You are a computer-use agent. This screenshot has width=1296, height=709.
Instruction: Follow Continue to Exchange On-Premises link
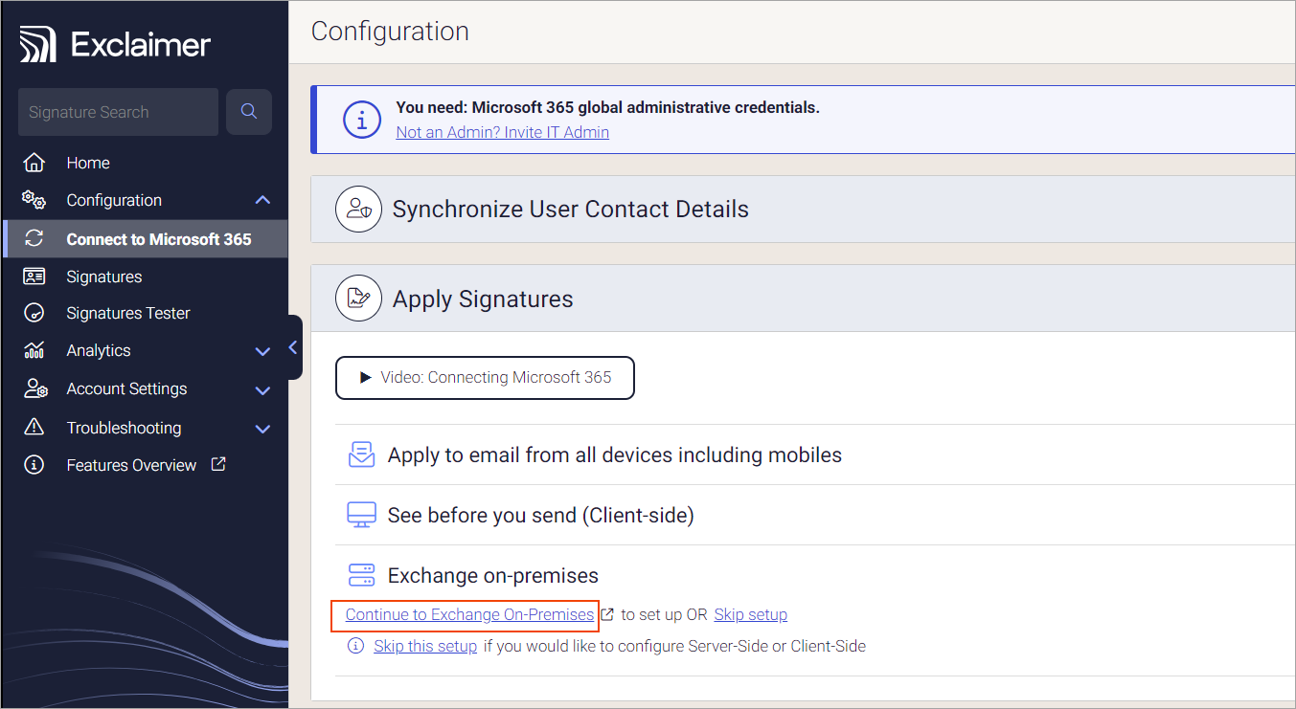point(469,614)
